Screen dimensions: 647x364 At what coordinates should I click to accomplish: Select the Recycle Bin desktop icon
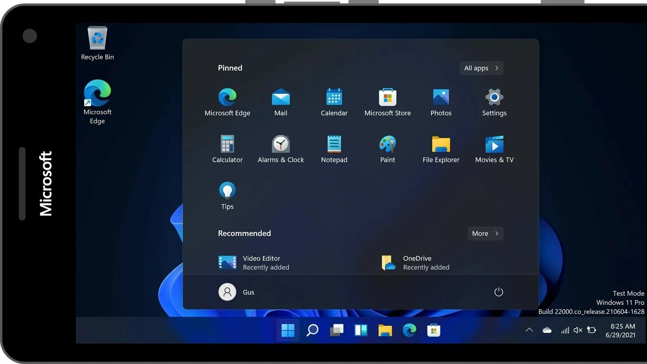[97, 43]
